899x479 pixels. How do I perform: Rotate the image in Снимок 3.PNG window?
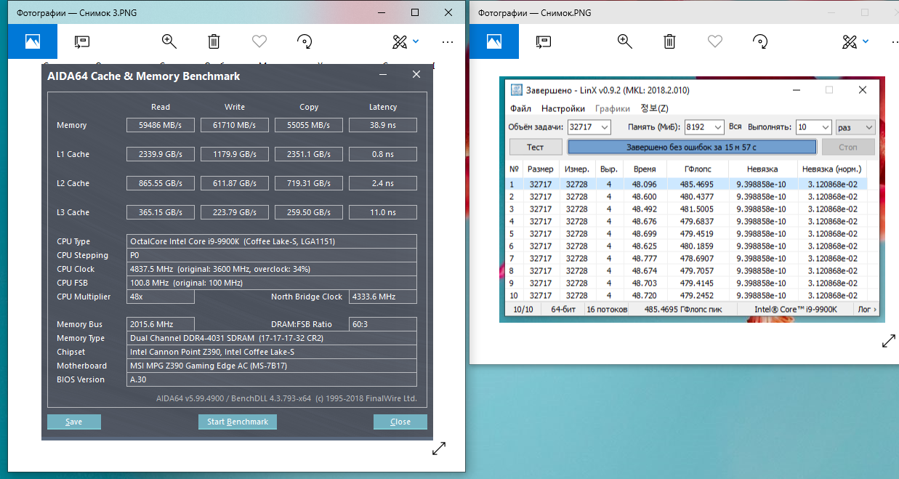pos(305,41)
